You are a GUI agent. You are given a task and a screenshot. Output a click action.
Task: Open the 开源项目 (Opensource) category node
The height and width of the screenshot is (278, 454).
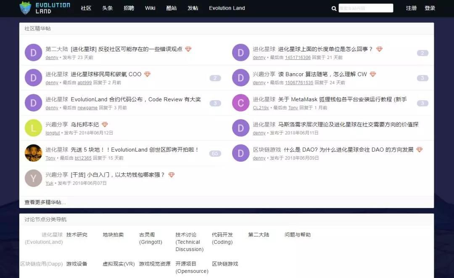click(x=192, y=267)
